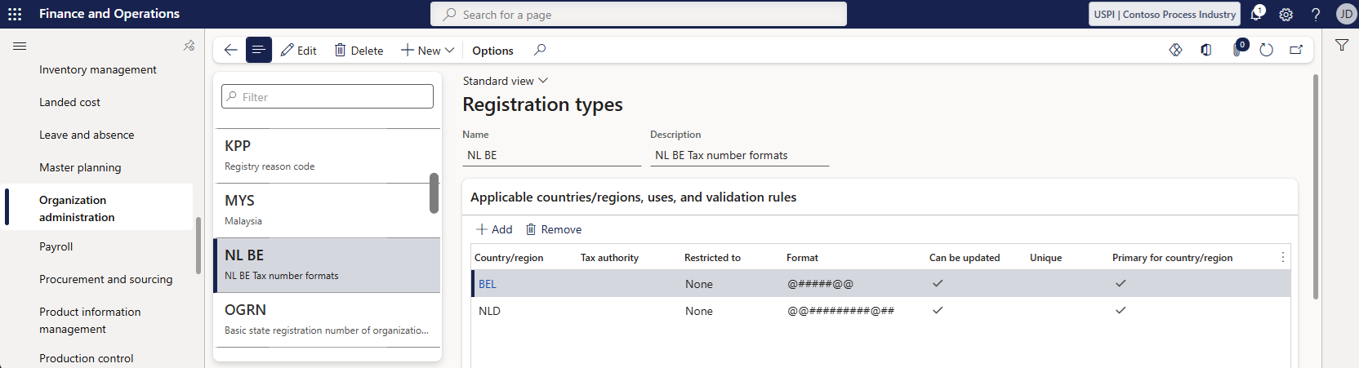1359x368 pixels.
Task: Open the app launcher waffle icon
Action: [15, 14]
